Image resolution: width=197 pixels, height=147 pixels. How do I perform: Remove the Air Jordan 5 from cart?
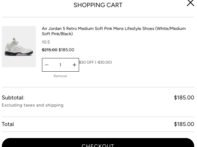(x=60, y=76)
